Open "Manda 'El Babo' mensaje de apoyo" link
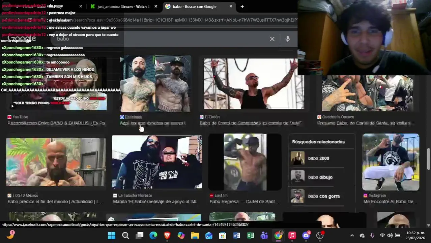This screenshot has width=431, height=243. point(155,201)
